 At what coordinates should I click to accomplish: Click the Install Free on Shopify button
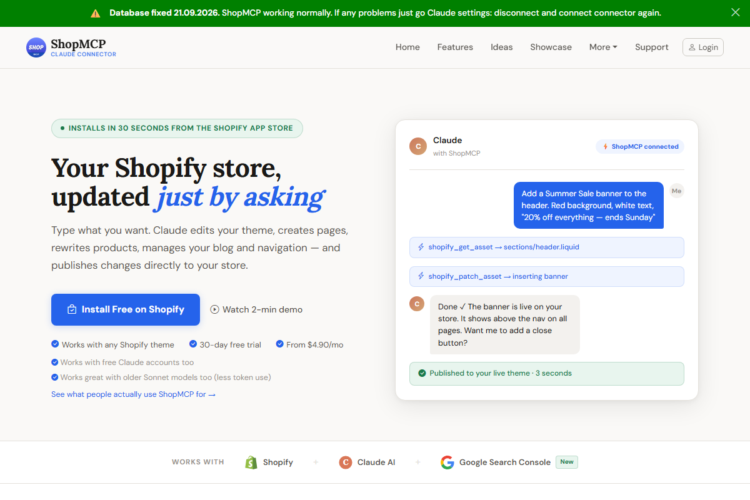126,309
